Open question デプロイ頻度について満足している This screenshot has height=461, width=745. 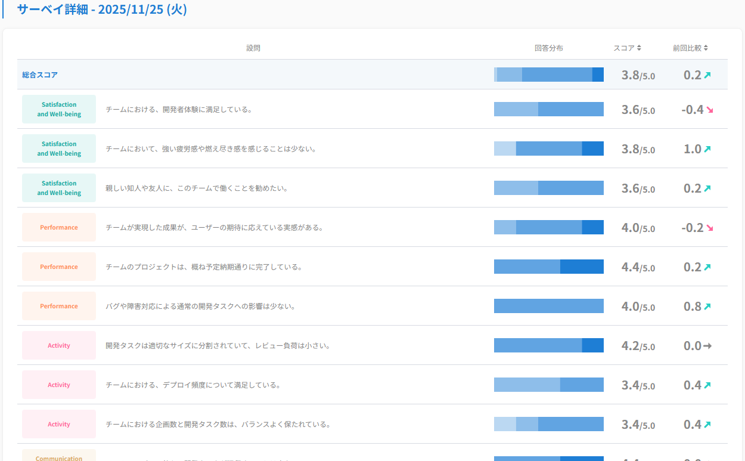[193, 385]
